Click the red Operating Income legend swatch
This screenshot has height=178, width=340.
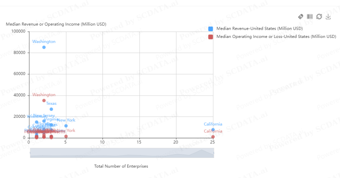(x=211, y=37)
